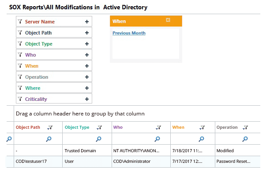The height and width of the screenshot is (169, 270).
Task: Sort by the Operation column header
Action: [x=227, y=127]
